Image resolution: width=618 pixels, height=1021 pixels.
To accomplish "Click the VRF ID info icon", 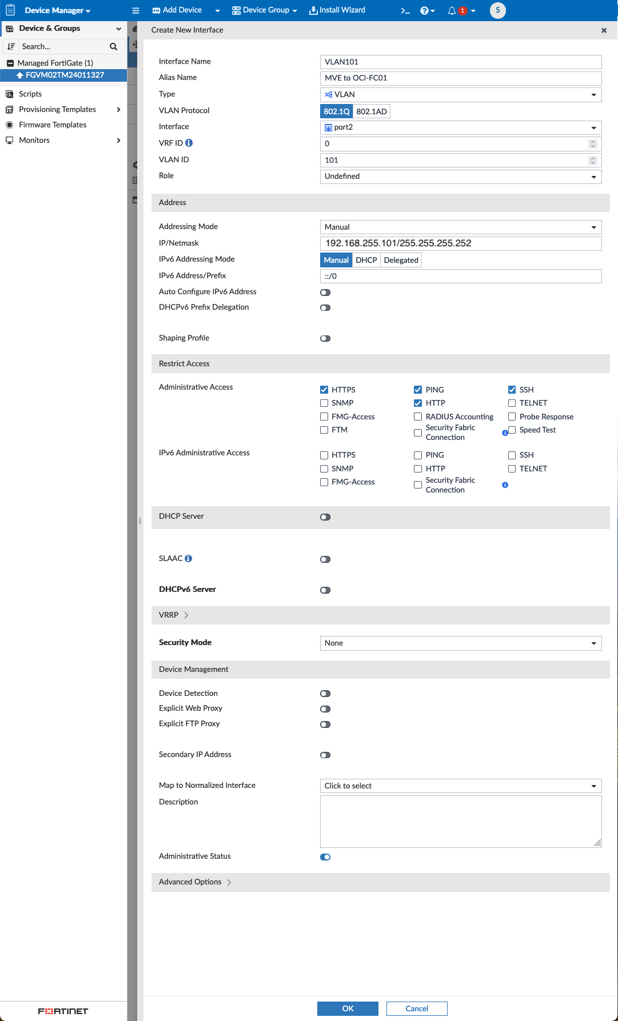I will coord(189,143).
